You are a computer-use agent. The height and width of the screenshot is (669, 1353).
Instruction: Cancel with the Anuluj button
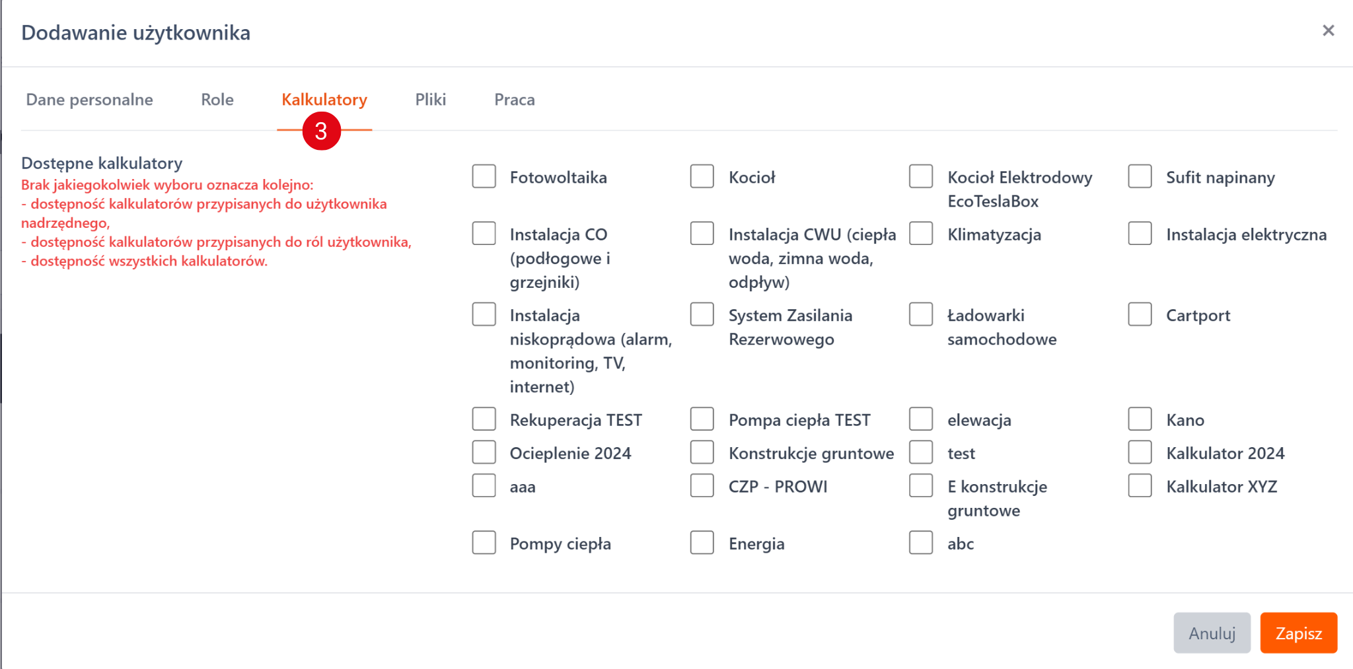click(1211, 633)
